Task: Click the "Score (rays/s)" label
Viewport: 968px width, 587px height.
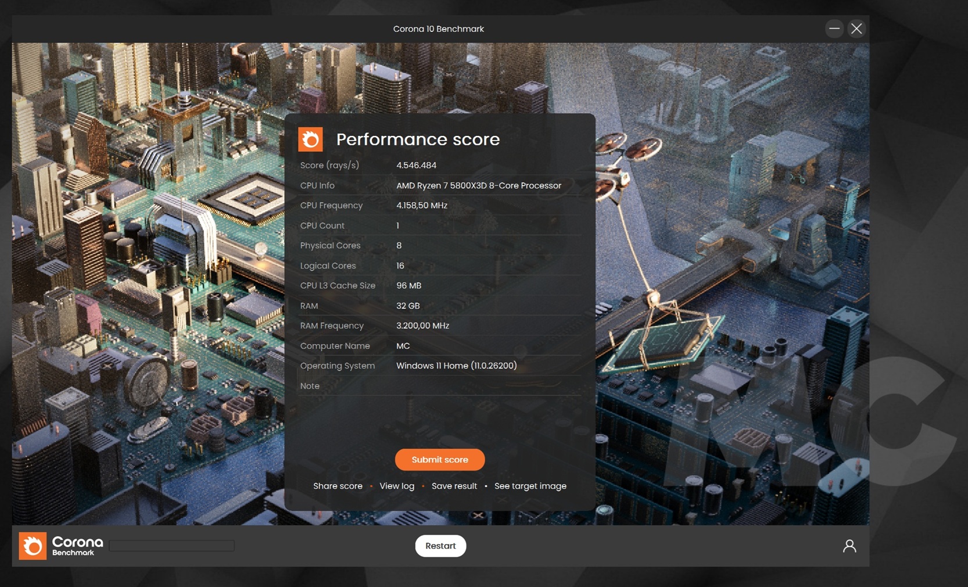Action: [x=329, y=165]
